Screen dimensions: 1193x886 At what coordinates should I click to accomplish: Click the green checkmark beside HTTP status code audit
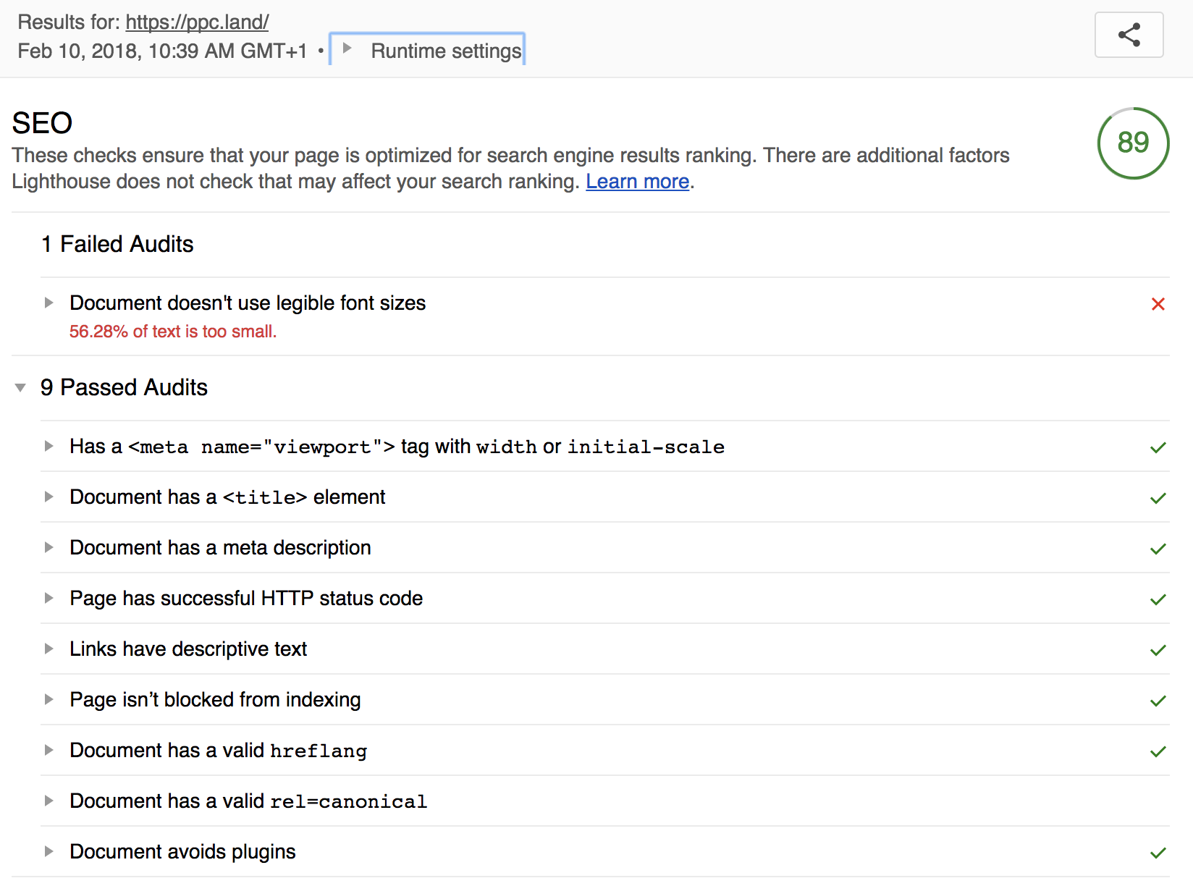(x=1158, y=599)
